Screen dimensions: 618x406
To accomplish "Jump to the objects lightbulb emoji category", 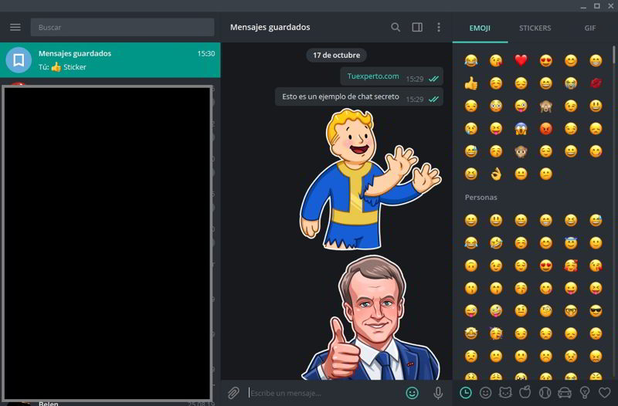I will (x=585, y=393).
